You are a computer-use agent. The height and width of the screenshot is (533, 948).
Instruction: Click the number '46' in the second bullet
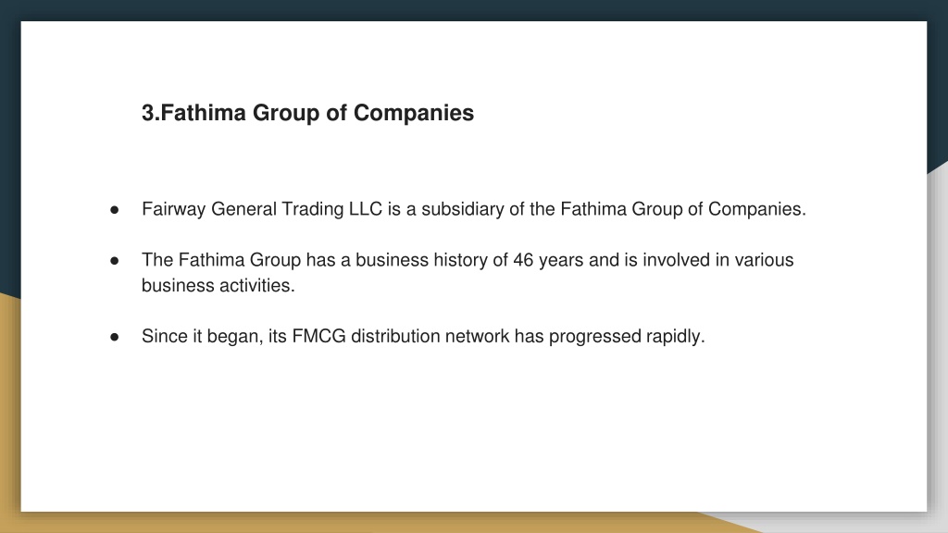(x=523, y=260)
